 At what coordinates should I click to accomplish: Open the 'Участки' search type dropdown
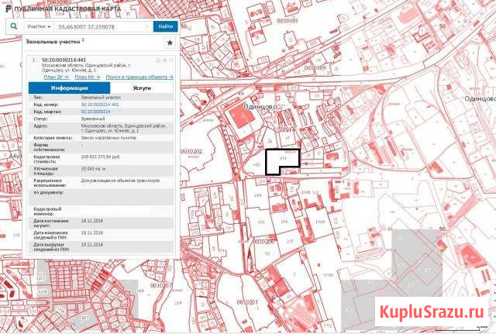(x=39, y=26)
